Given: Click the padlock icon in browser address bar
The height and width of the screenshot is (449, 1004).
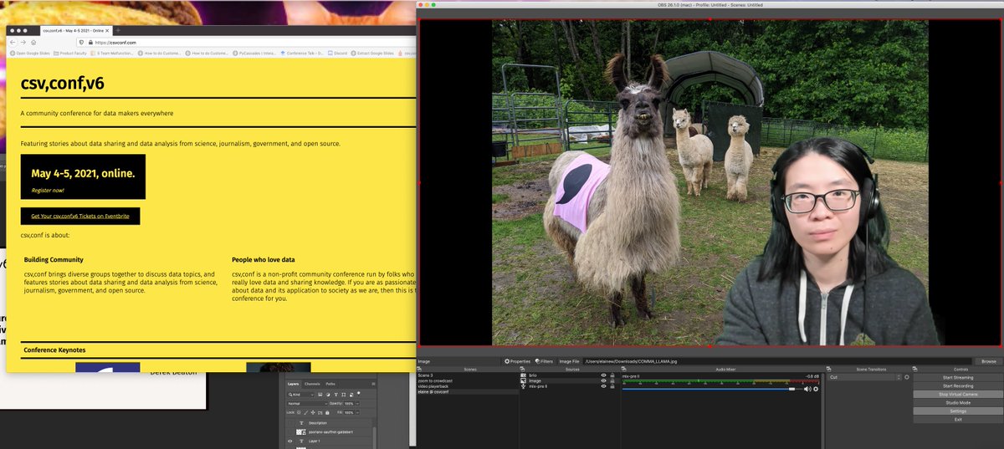Looking at the screenshot, I should pos(90,42).
